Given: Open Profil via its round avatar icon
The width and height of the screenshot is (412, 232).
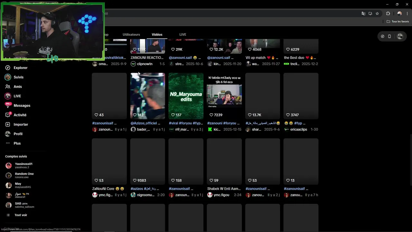Looking at the screenshot, I should (8, 134).
